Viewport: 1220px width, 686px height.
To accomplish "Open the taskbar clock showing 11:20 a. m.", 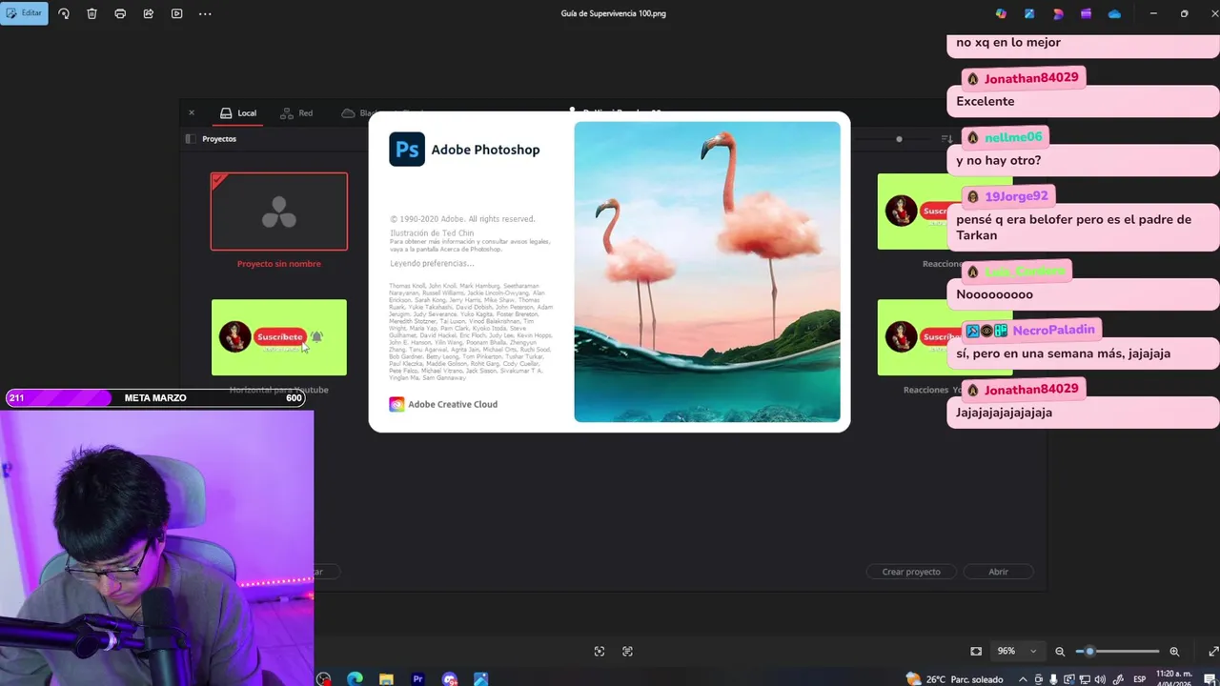I will coord(1173,678).
